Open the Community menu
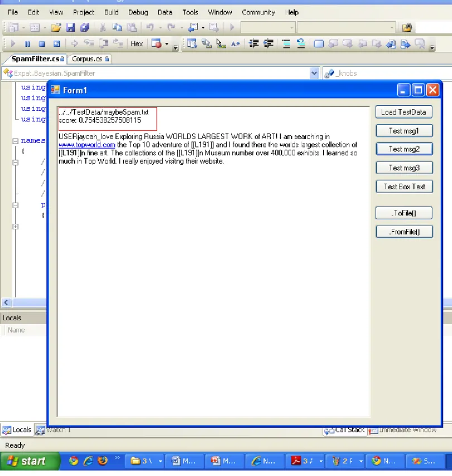The width and height of the screenshot is (452, 476). coord(258,12)
